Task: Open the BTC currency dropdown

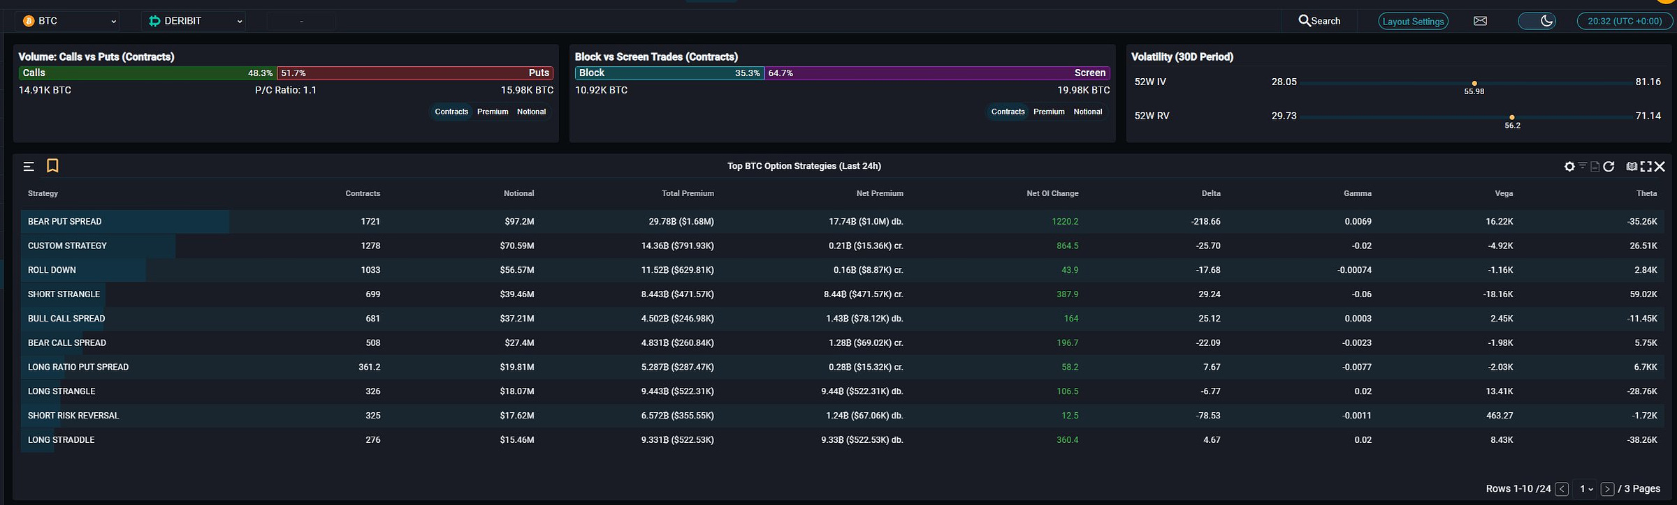Action: [68, 21]
